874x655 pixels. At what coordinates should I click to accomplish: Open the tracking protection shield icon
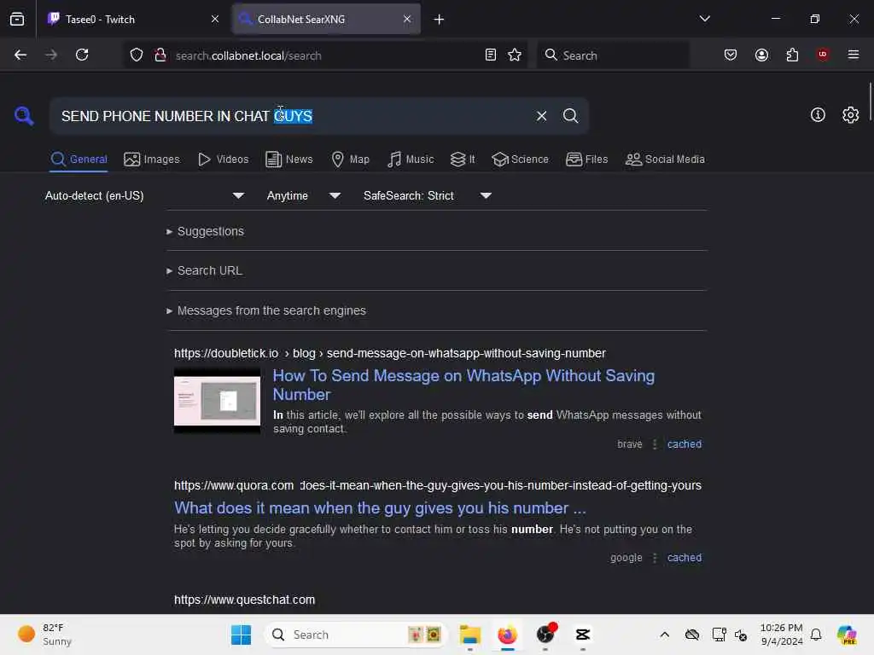point(137,55)
